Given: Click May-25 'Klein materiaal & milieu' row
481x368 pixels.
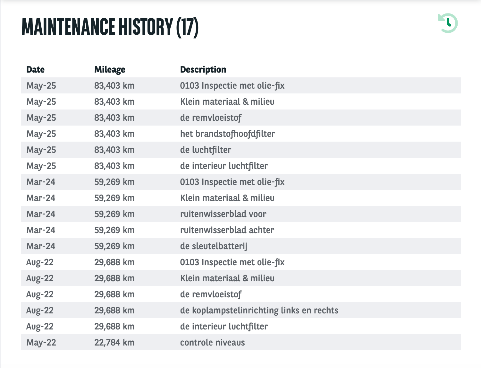Looking at the screenshot, I should (x=241, y=101).
